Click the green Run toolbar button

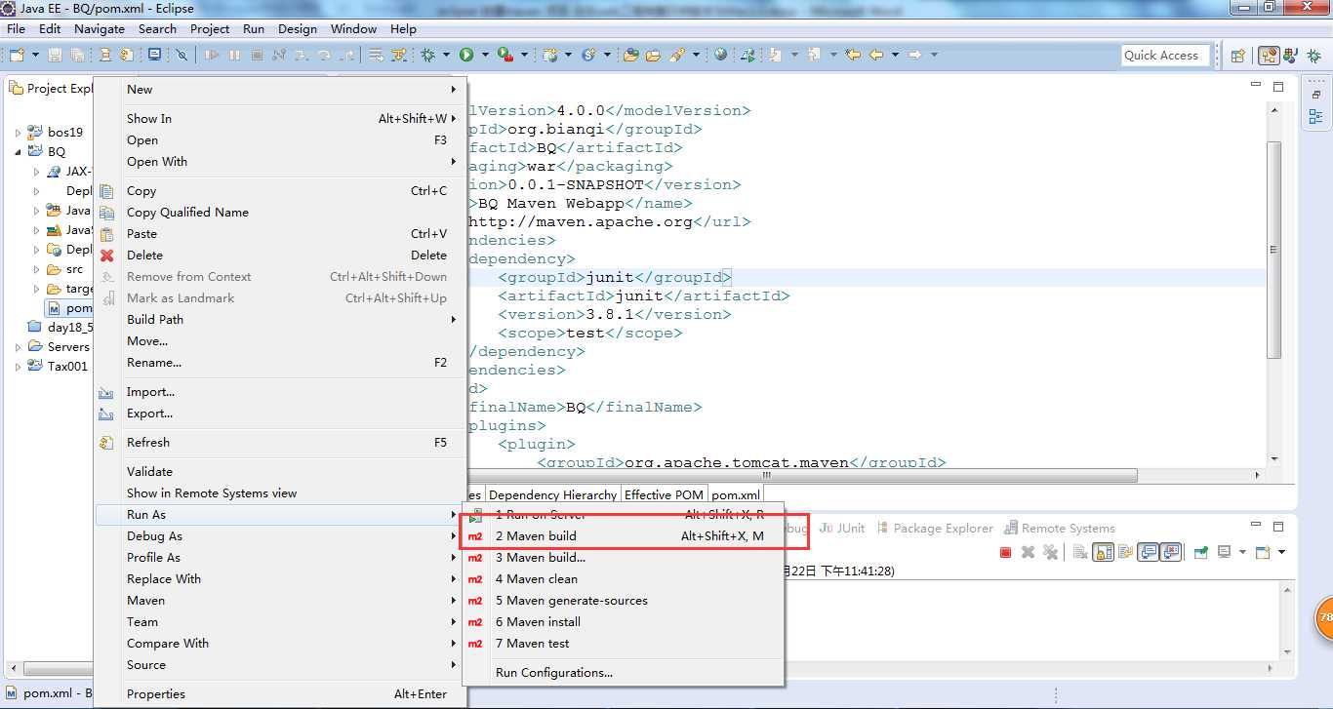pos(466,55)
